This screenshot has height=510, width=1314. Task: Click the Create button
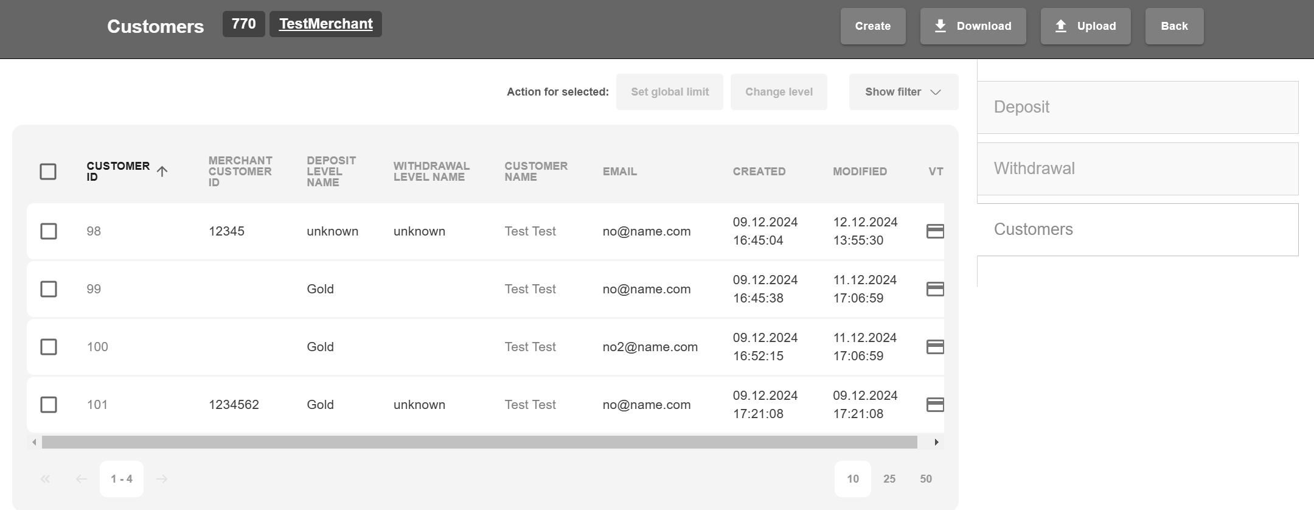pos(872,26)
